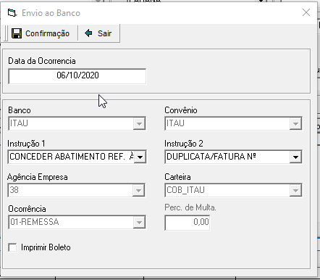Click the Convênio label
320x280 pixels.
tap(181, 110)
